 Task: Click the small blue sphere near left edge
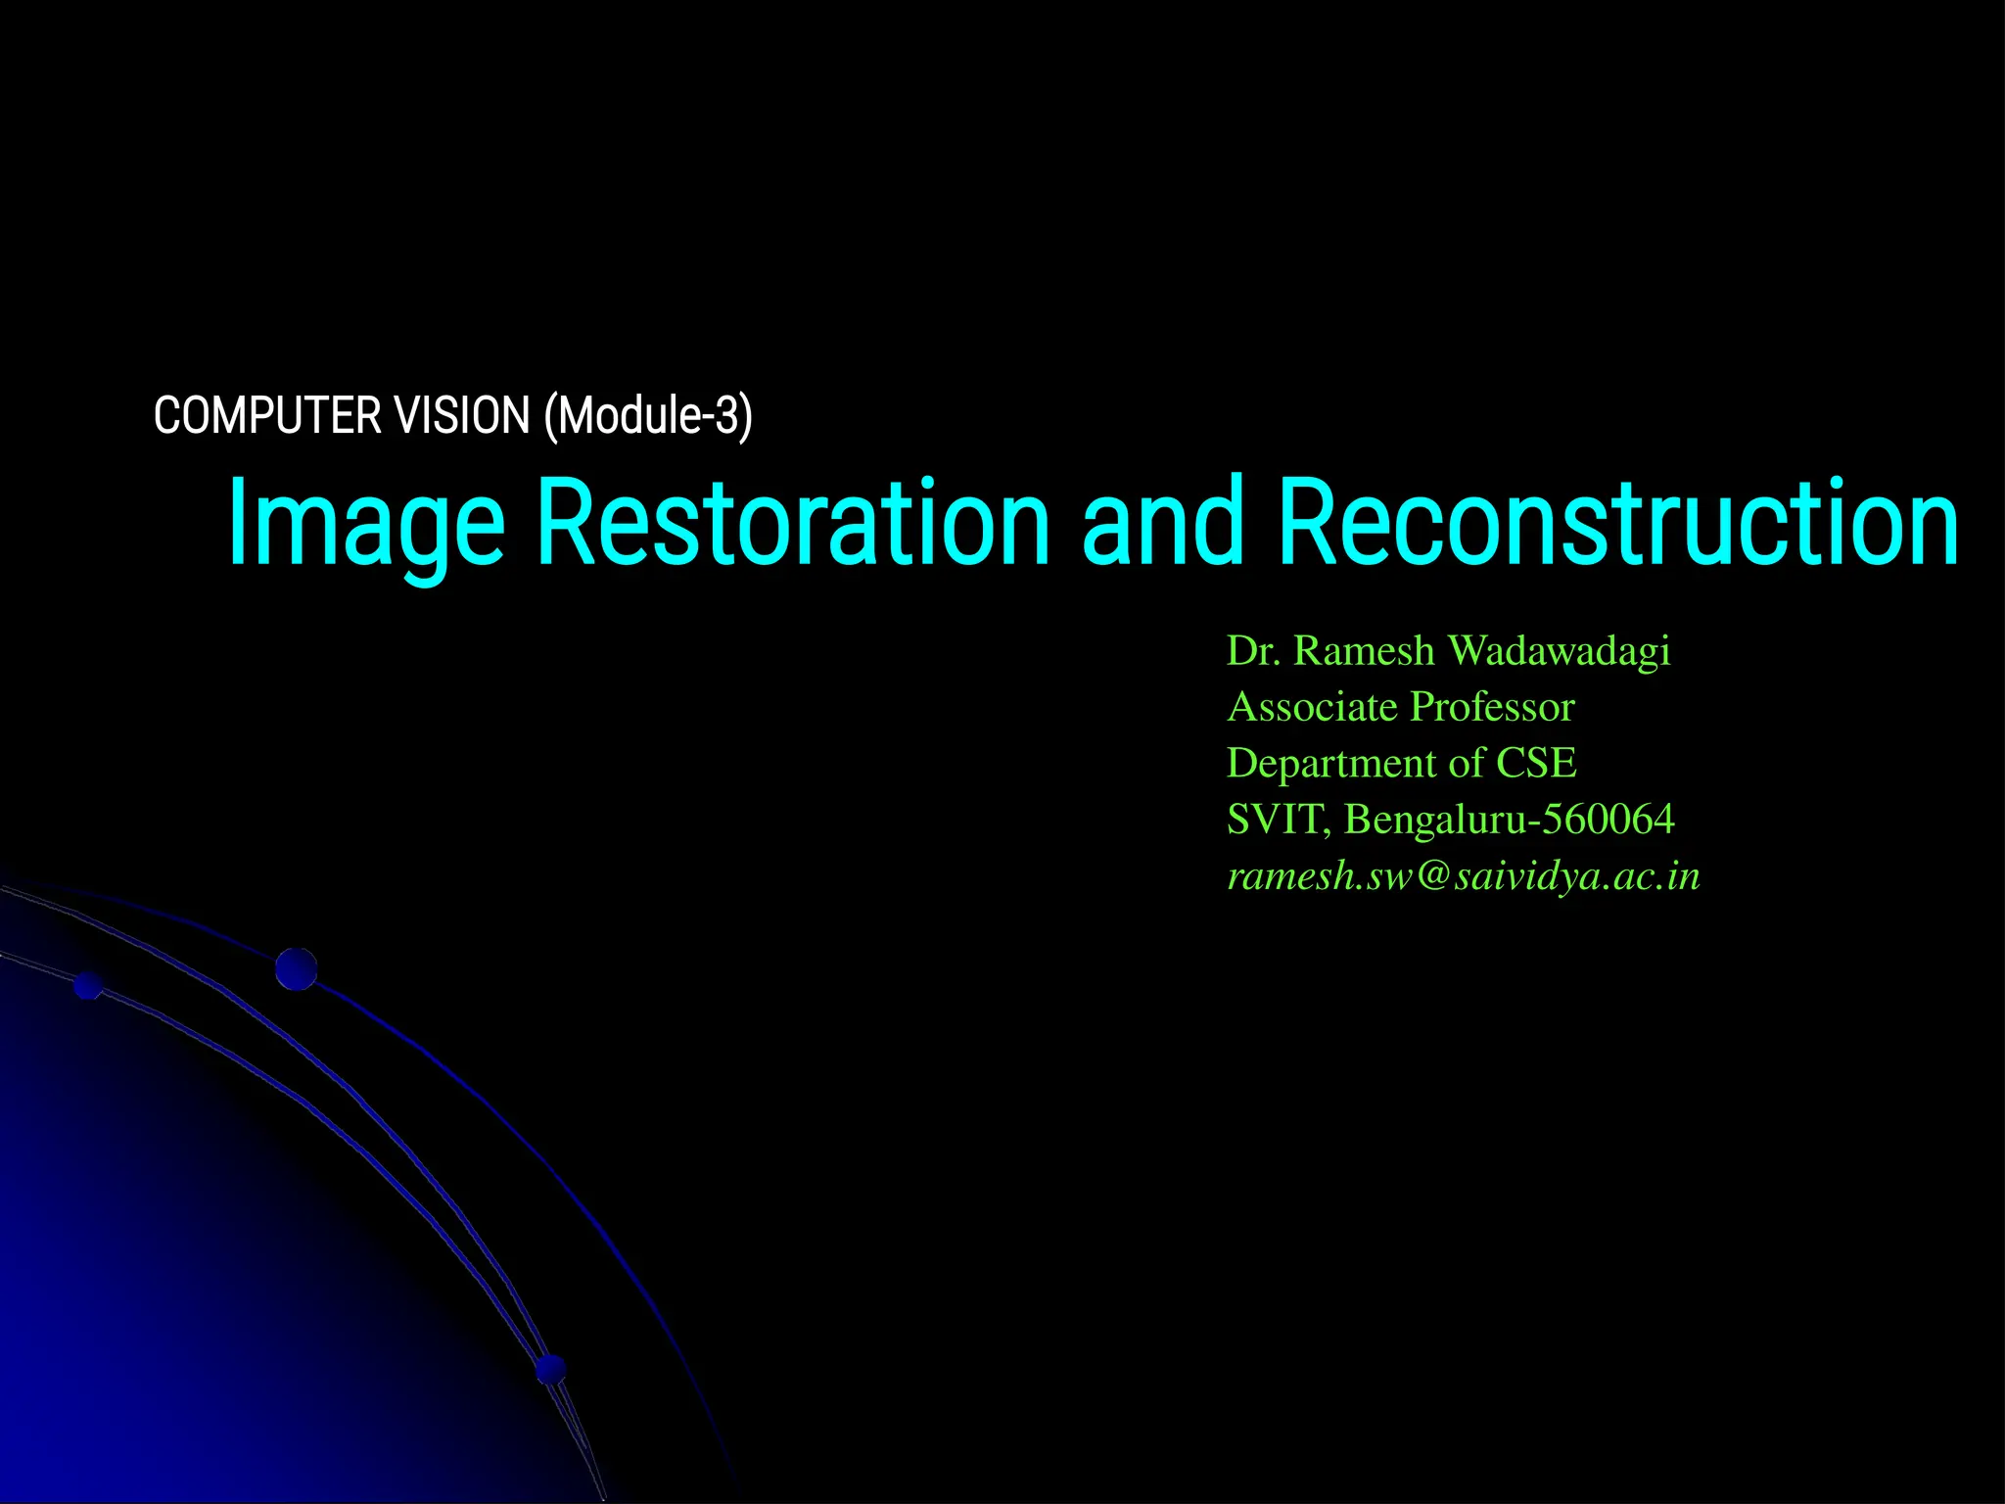pos(89,985)
